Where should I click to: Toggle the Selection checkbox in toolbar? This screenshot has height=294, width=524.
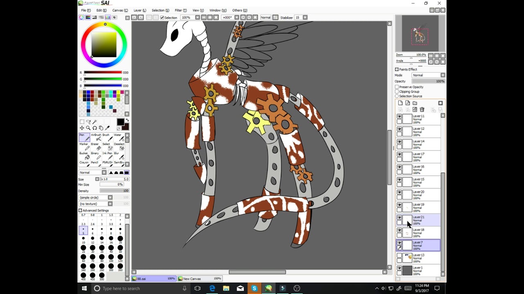tap(162, 18)
